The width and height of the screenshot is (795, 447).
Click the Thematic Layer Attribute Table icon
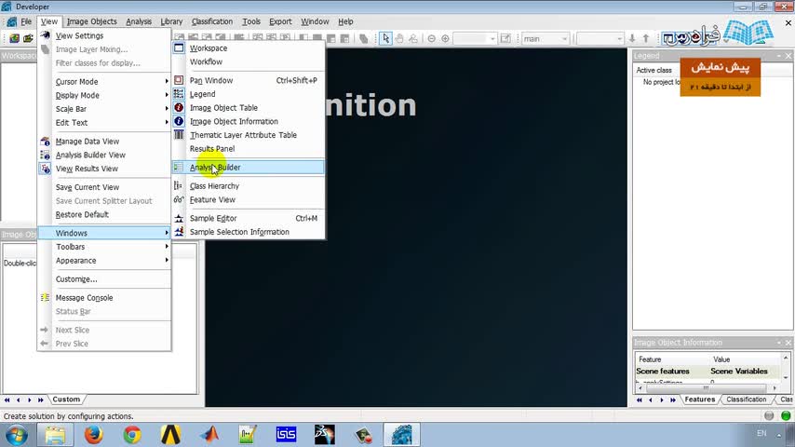(179, 135)
